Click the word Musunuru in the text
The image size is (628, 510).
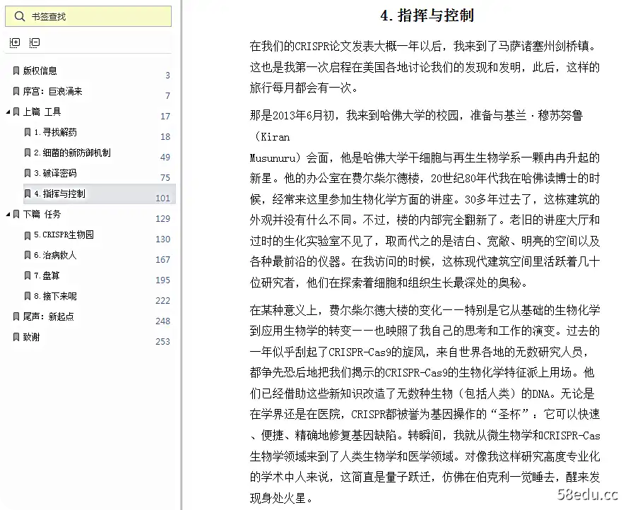[x=273, y=158]
